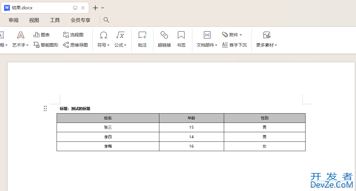Click the cell containing 李梅
The height and width of the screenshot is (191, 356).
(108, 146)
